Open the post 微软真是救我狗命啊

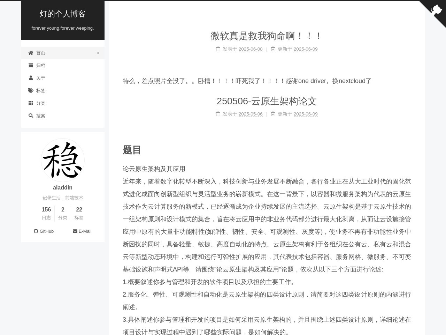point(266,36)
